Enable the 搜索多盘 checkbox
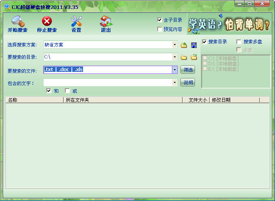Viewport: 275px width, 201px height. tap(239, 42)
